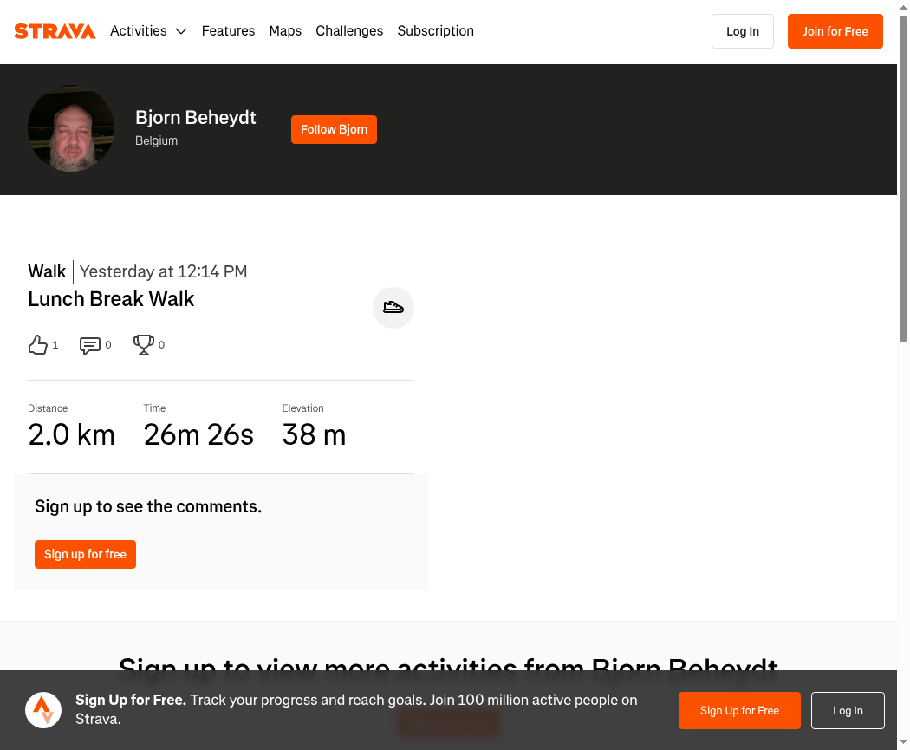Open comments via the speech bubble icon
Image resolution: width=910 pixels, height=750 pixels.
coord(90,345)
